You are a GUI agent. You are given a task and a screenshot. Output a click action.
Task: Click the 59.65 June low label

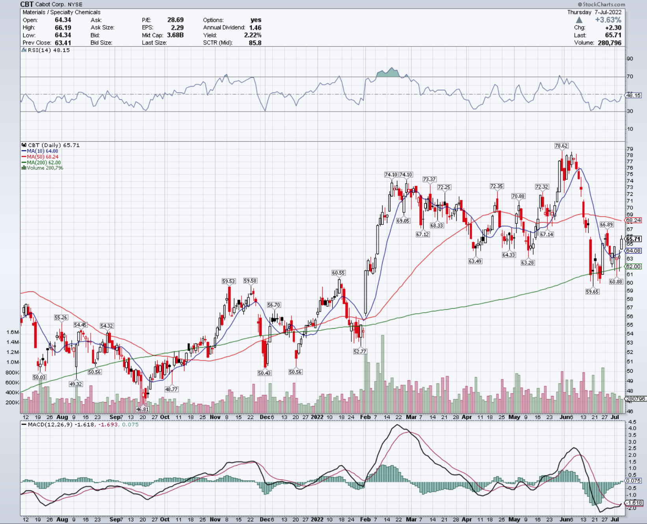[x=592, y=292]
